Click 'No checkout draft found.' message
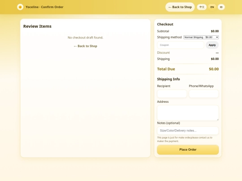 click(x=85, y=38)
